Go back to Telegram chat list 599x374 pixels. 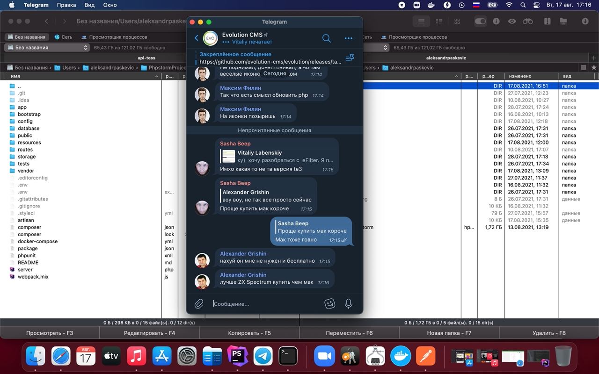click(196, 38)
